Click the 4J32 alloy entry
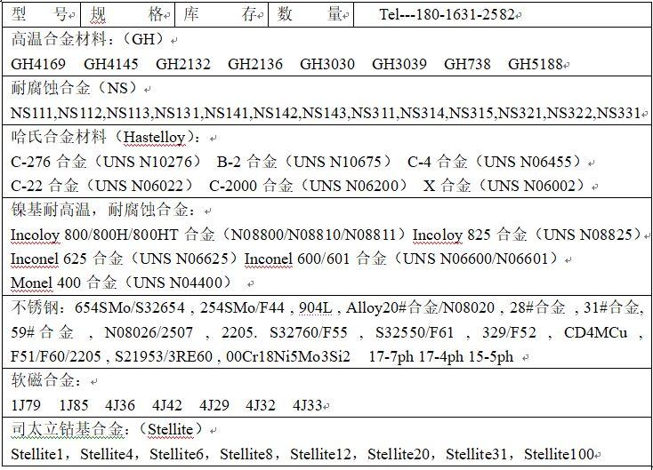The width and height of the screenshot is (653, 470). [x=261, y=405]
